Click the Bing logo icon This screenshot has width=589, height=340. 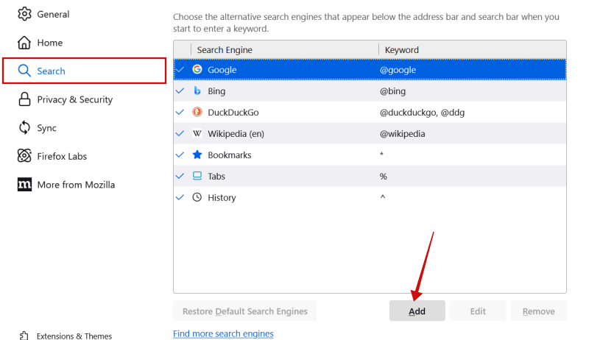tap(197, 91)
